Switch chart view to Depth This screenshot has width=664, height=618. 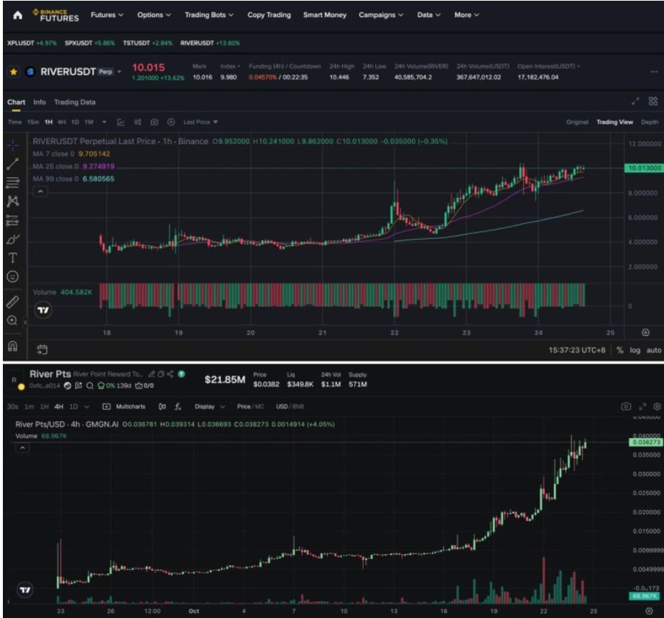(x=649, y=122)
